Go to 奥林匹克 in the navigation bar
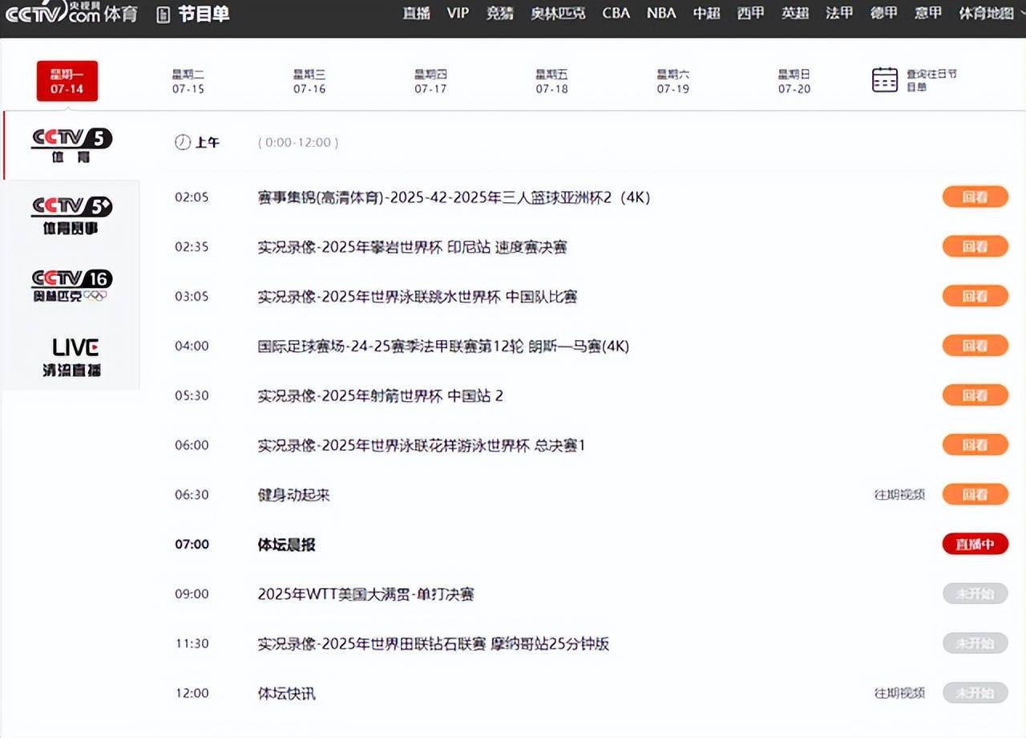Screen dimensions: 1026x738 coord(558,13)
